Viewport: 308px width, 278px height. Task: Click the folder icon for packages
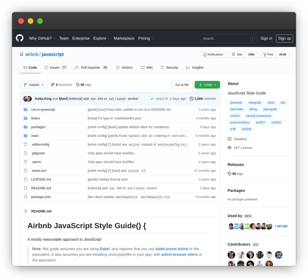[x=25, y=127]
